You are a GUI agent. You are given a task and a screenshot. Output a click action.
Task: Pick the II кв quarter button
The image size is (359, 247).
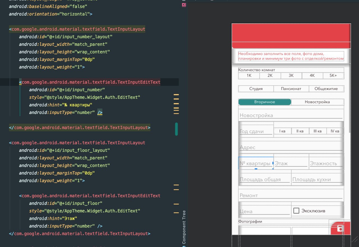(300, 131)
